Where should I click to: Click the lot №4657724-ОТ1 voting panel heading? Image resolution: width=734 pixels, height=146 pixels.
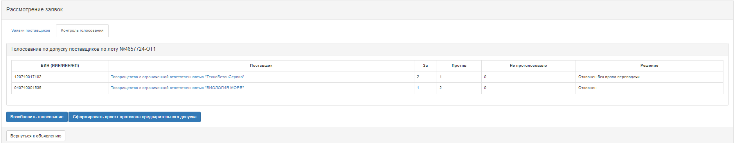[83, 49]
